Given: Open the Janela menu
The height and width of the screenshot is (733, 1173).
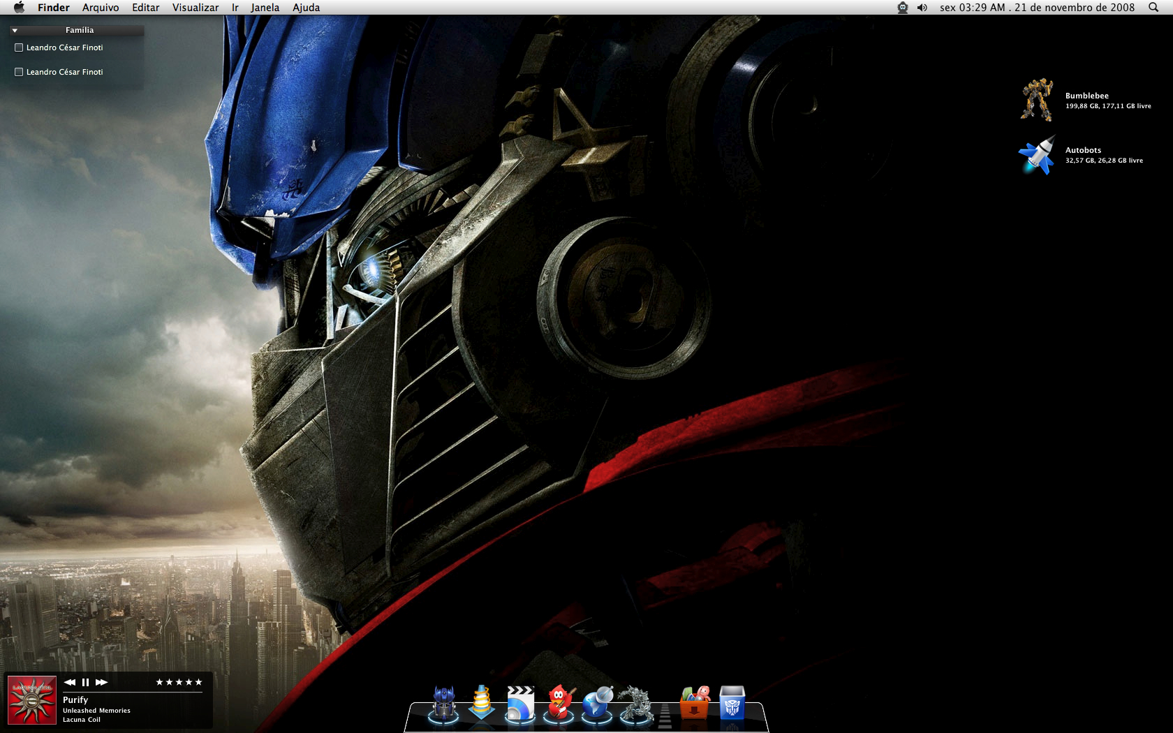Looking at the screenshot, I should (x=265, y=7).
